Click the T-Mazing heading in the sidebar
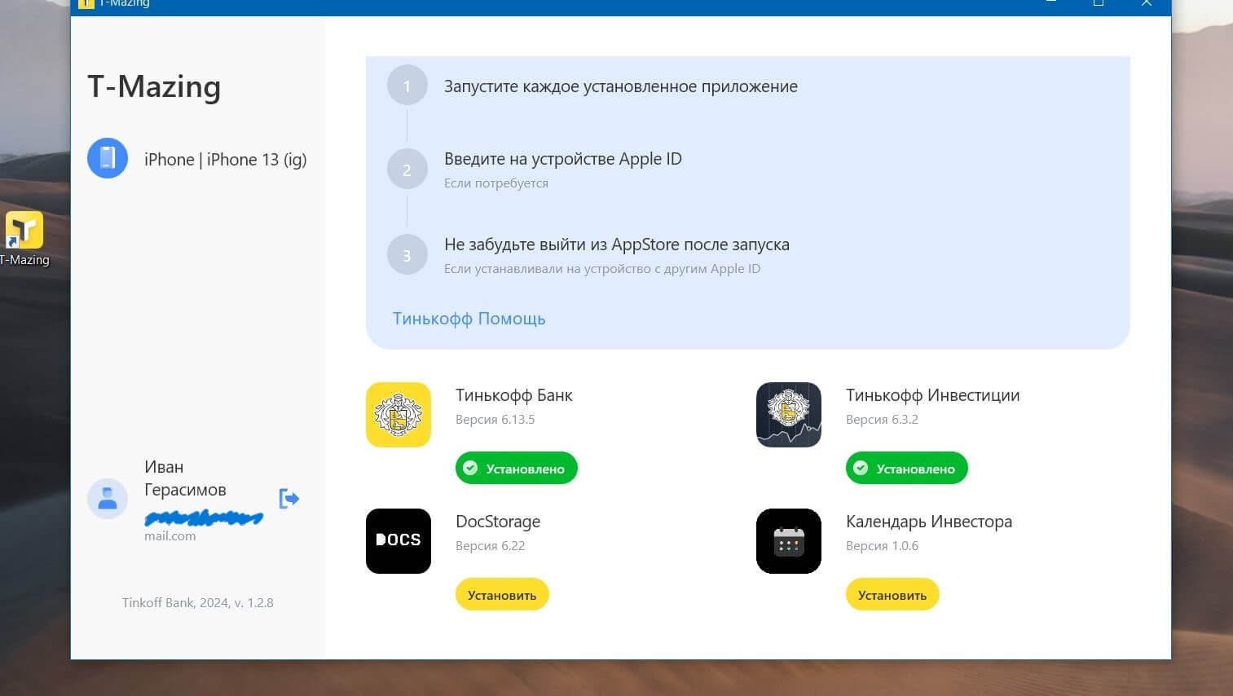 (x=154, y=86)
